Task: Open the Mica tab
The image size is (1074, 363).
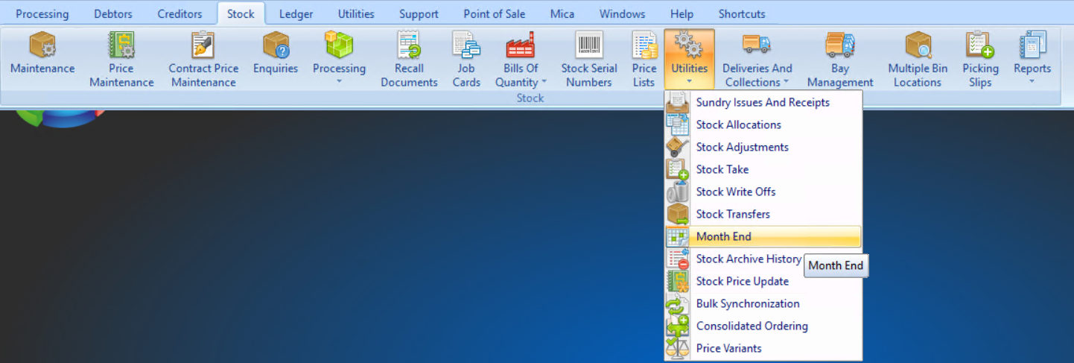Action: tap(562, 13)
